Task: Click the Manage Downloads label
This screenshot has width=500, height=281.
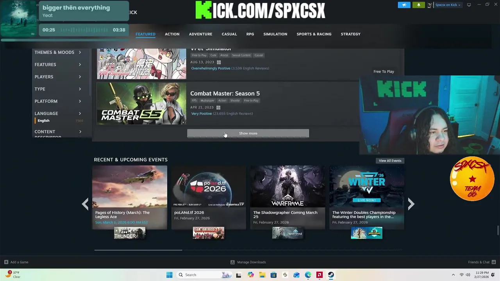Action: [x=252, y=262]
